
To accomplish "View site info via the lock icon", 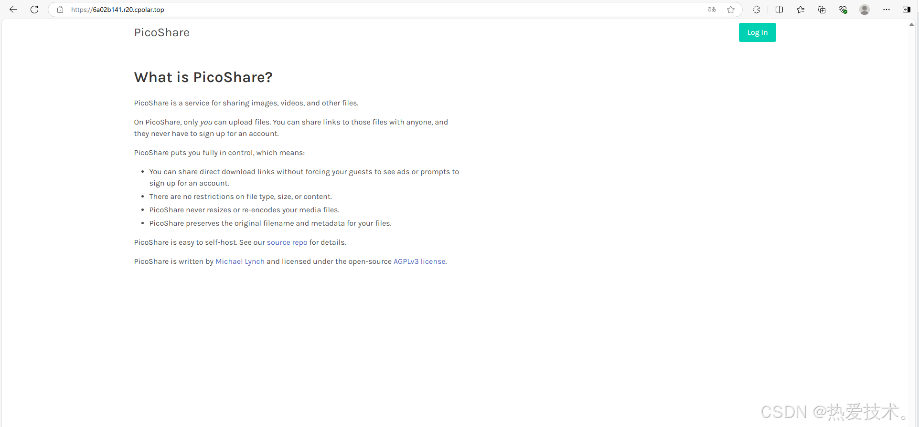I will (60, 10).
